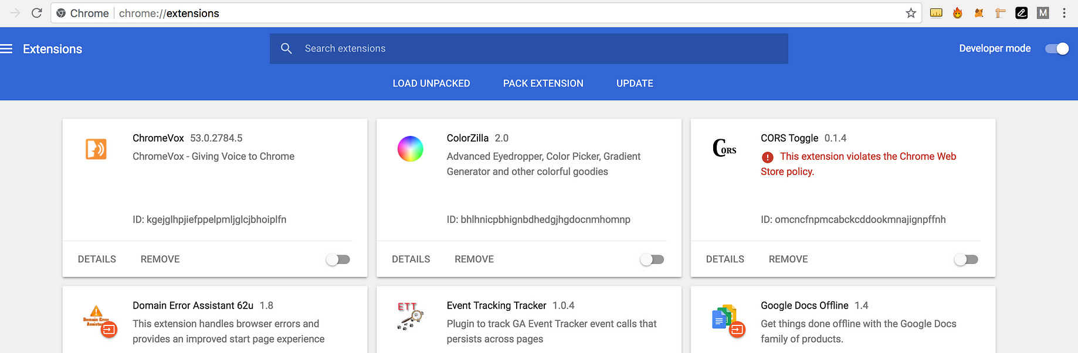Image resolution: width=1078 pixels, height=353 pixels.
Task: Click the chrome://extensions address bar
Action: (x=486, y=13)
